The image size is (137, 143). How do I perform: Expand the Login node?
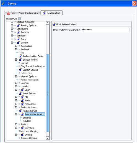pos(16,90)
